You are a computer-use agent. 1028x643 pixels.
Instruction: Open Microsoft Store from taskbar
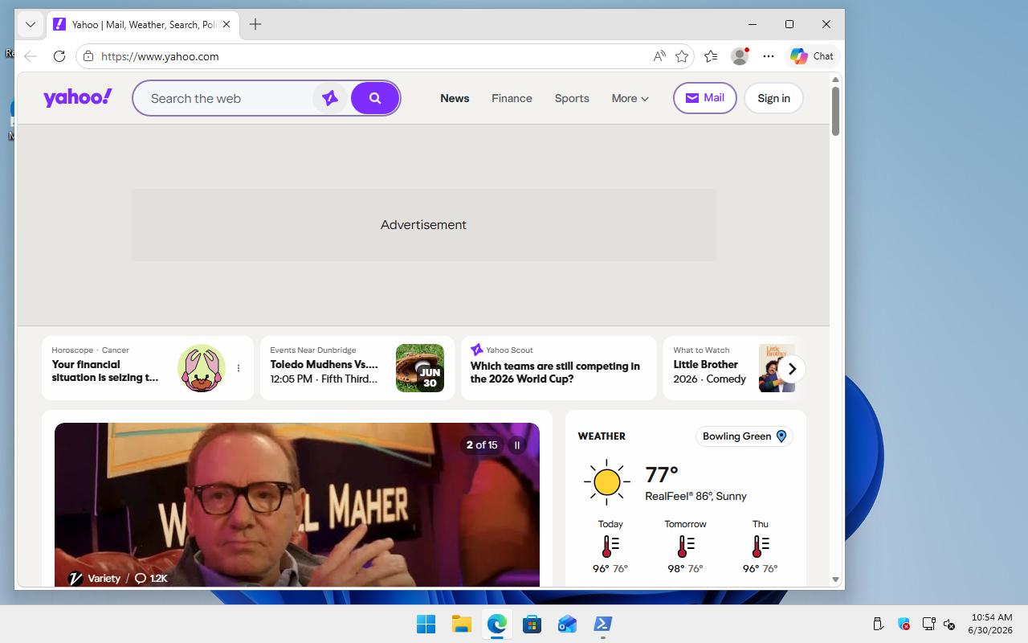click(532, 624)
